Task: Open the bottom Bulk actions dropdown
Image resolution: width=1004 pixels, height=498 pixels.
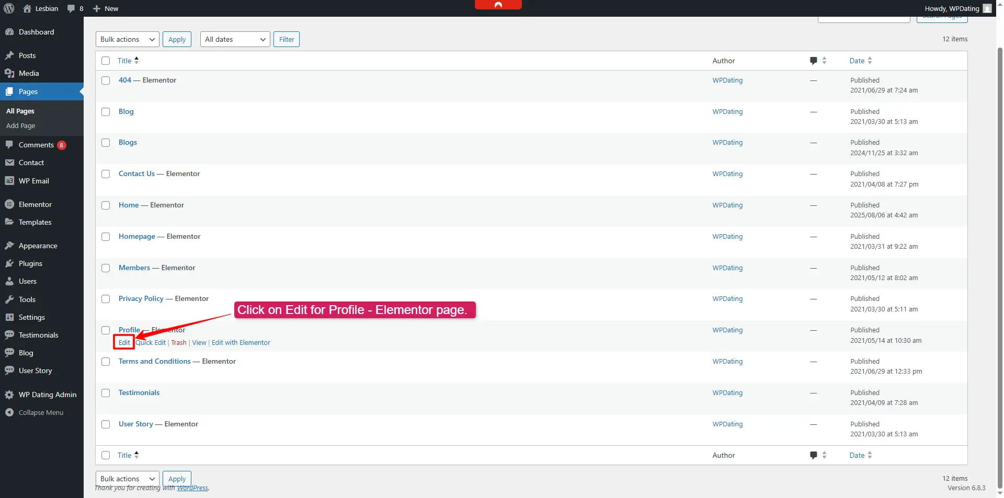Action: (128, 479)
